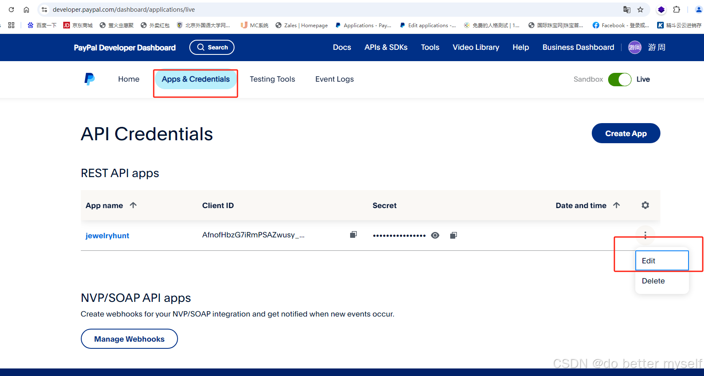Reveal the secret with the eye icon
The height and width of the screenshot is (376, 704).
[435, 235]
